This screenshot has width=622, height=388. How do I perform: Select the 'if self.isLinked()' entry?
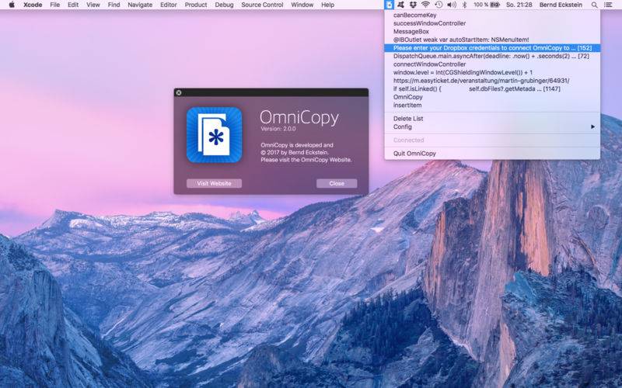pyautogui.click(x=492, y=88)
